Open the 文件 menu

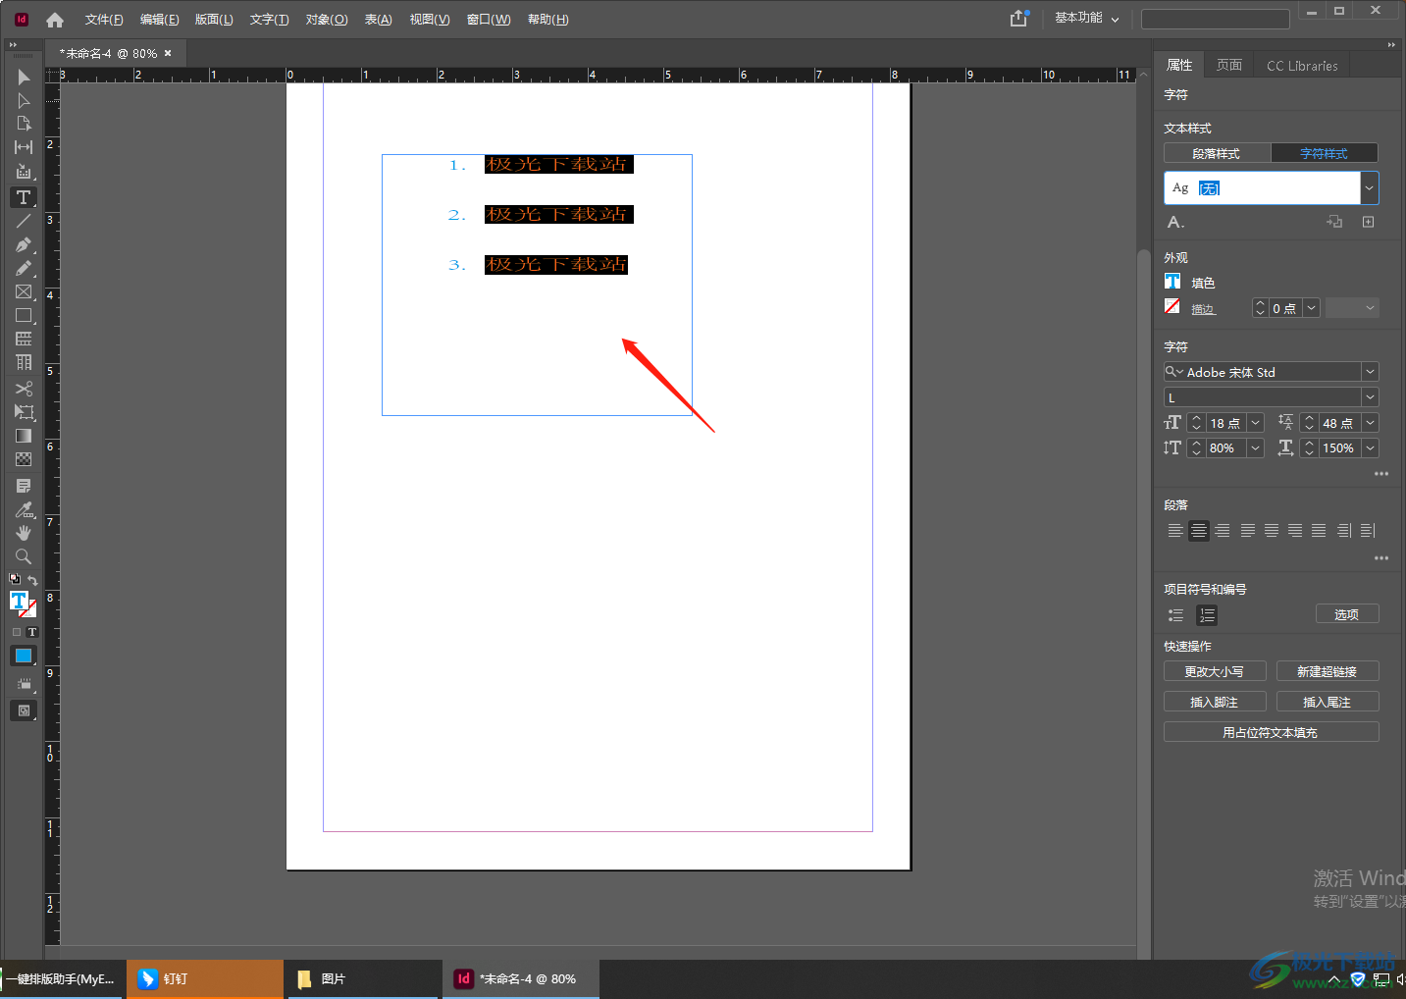point(104,20)
